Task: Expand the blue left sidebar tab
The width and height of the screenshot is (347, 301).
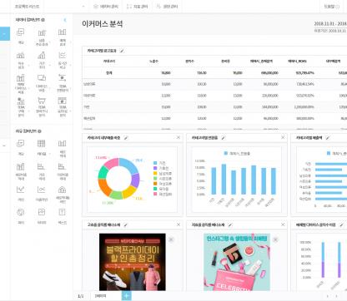Action: (5, 33)
